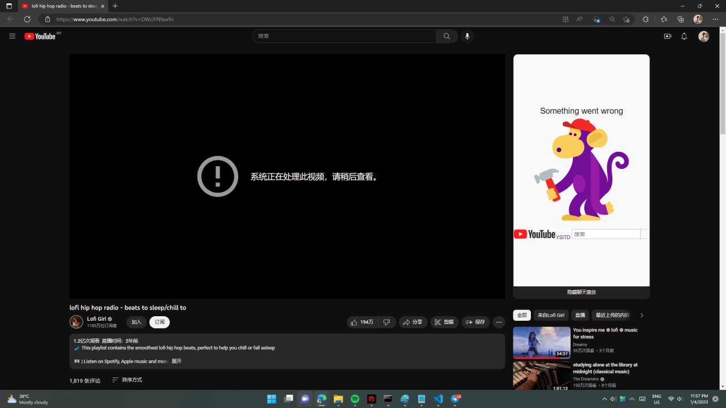Click the voice search microphone icon
Image resolution: width=726 pixels, height=408 pixels.
click(x=467, y=36)
